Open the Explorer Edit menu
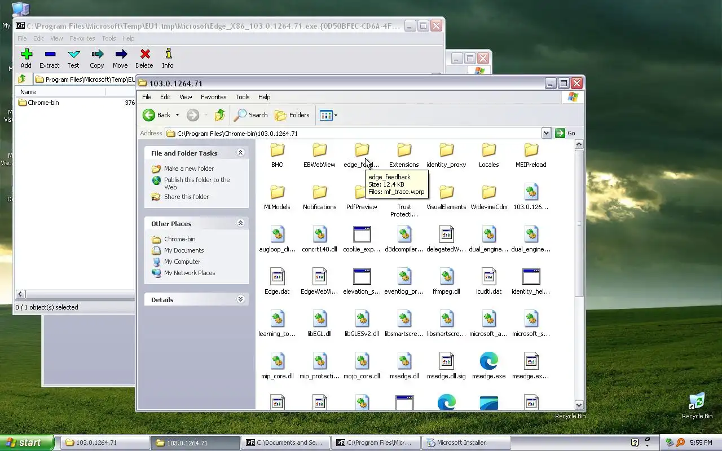This screenshot has height=451, width=722. click(165, 97)
